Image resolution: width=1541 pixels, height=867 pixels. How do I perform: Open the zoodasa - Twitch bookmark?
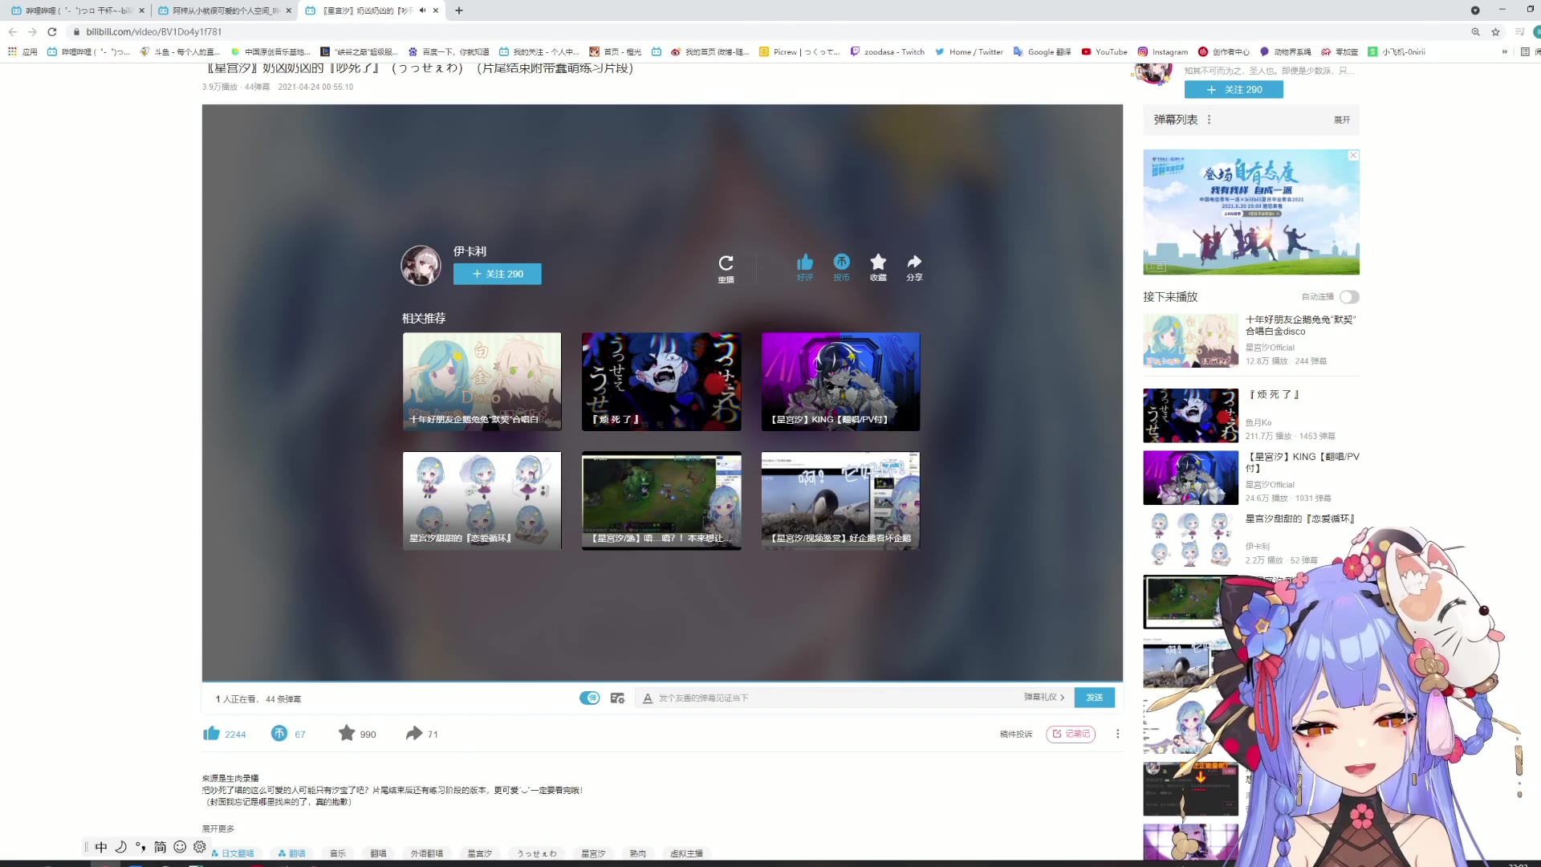pos(887,51)
